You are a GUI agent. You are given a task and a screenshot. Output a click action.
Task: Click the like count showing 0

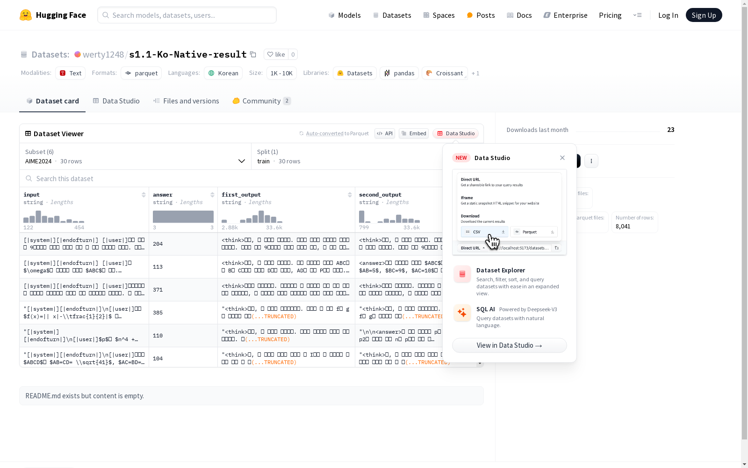pyautogui.click(x=293, y=54)
